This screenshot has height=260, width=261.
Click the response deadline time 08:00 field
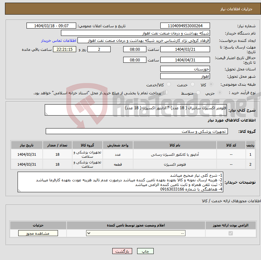tap(135, 49)
